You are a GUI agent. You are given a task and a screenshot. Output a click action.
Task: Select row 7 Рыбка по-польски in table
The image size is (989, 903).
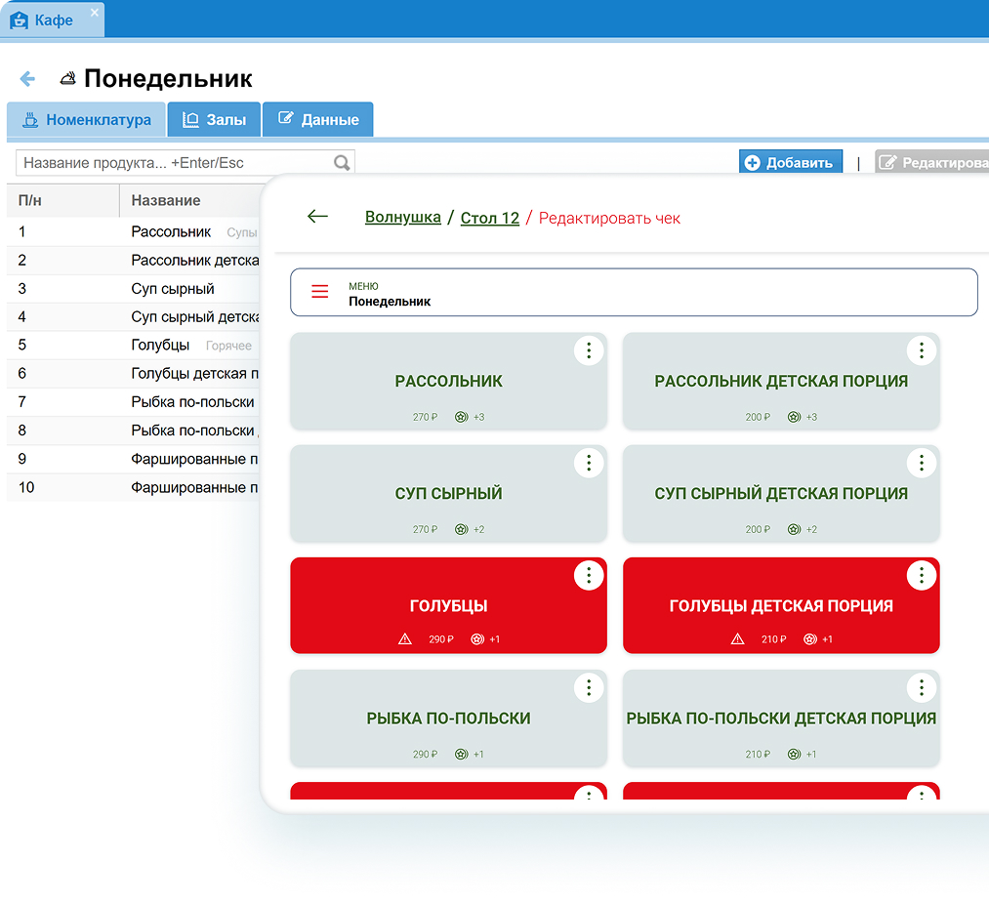[x=133, y=401]
